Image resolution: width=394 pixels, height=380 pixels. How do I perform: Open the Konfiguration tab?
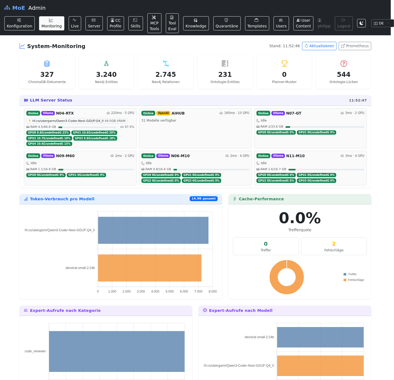20,23
